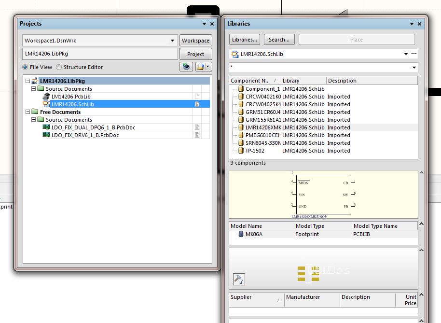Select the File View radio button
This screenshot has height=323, width=441.
pyautogui.click(x=25, y=67)
